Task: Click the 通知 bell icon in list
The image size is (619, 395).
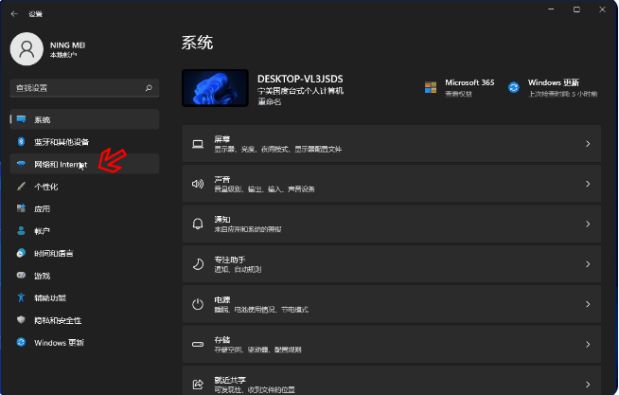Action: [198, 224]
